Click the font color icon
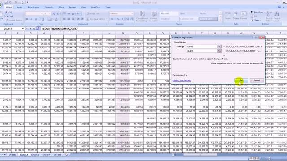Screen dimensions: 287x161 (56, 19)
